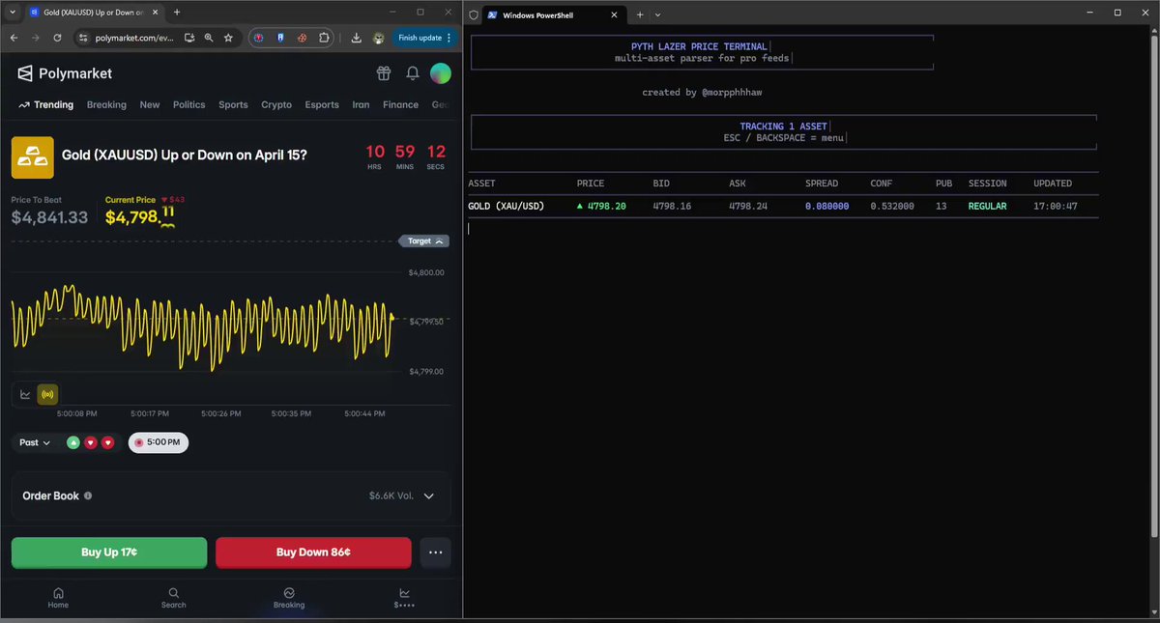Select the Esports category tab
The height and width of the screenshot is (623, 1160).
322,104
